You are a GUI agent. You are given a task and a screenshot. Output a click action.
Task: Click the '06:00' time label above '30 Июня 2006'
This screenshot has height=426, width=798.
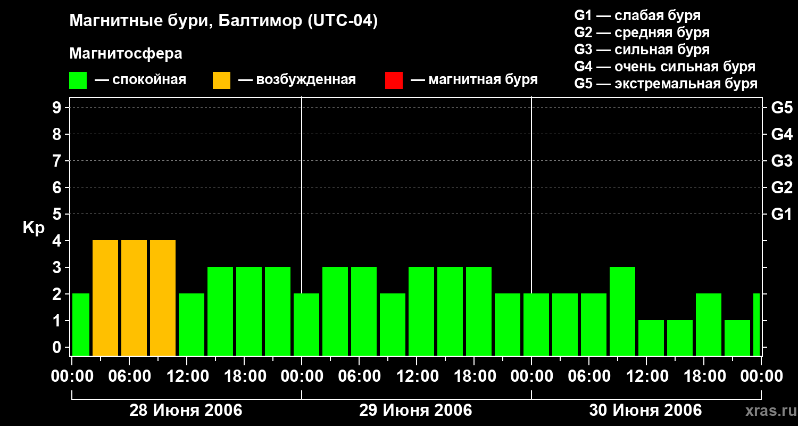(x=589, y=376)
